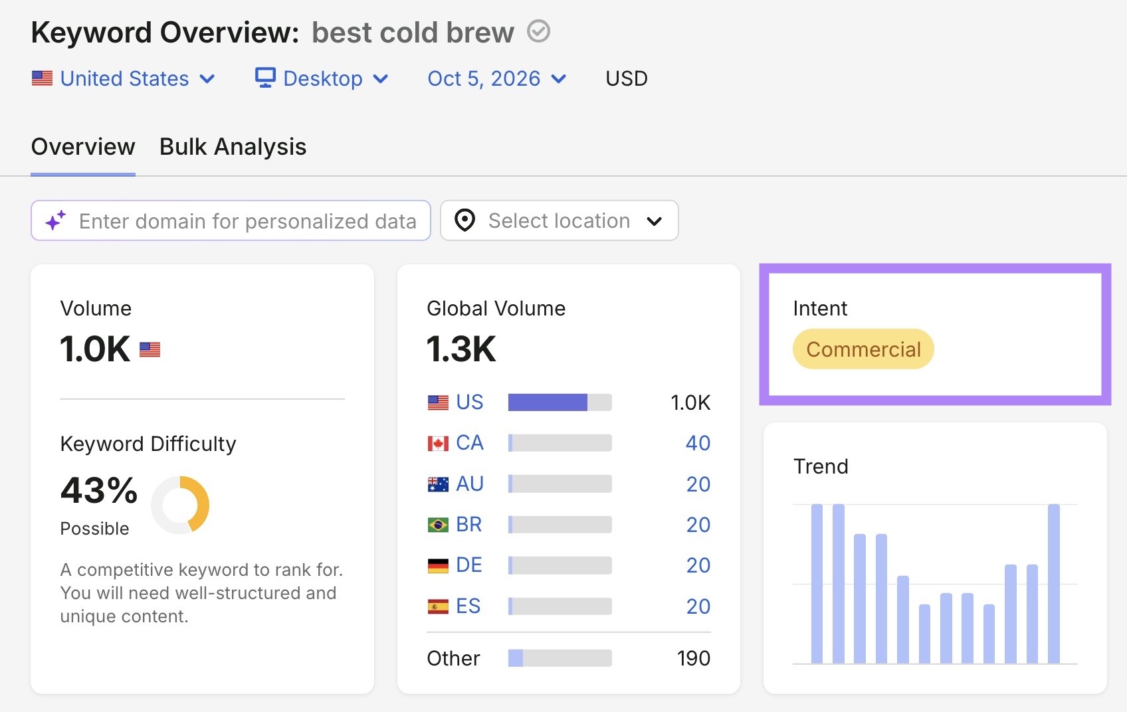Open the Desktop device dropdown
1127x712 pixels.
click(322, 78)
